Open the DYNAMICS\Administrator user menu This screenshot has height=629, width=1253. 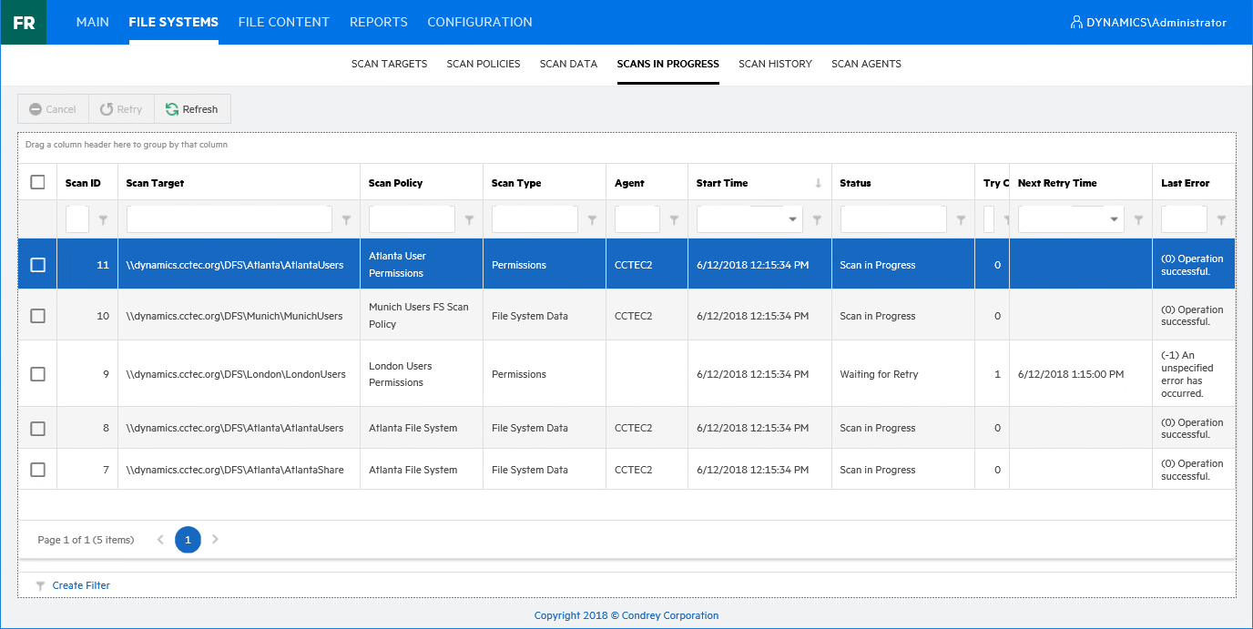pyautogui.click(x=1148, y=23)
